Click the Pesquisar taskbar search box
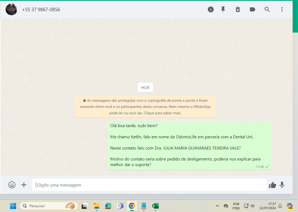The height and width of the screenshot is (212, 298). tap(49, 206)
